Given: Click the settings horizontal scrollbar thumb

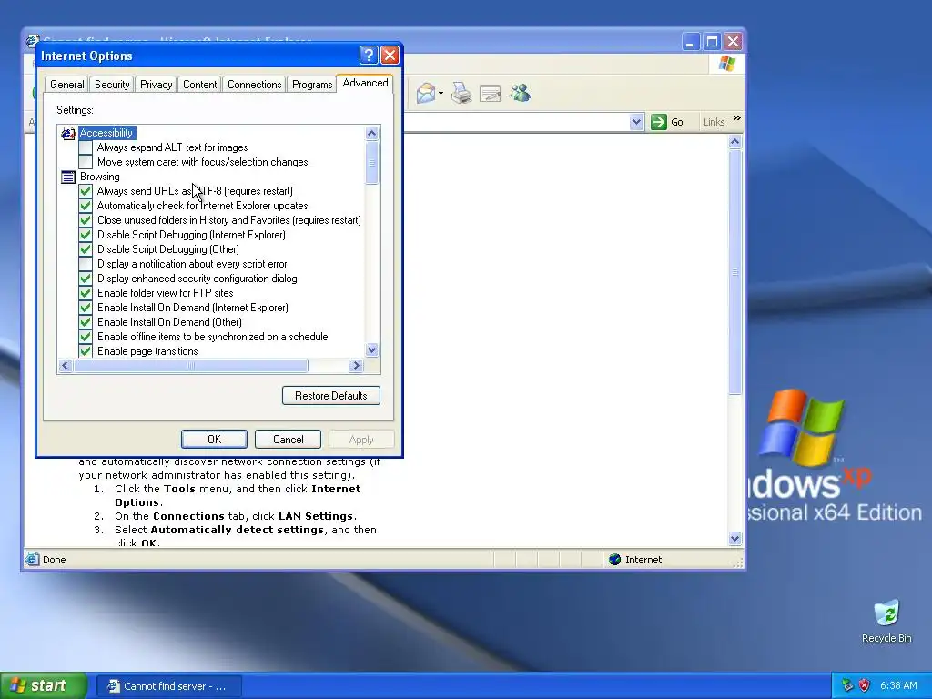Looking at the screenshot, I should point(191,366).
